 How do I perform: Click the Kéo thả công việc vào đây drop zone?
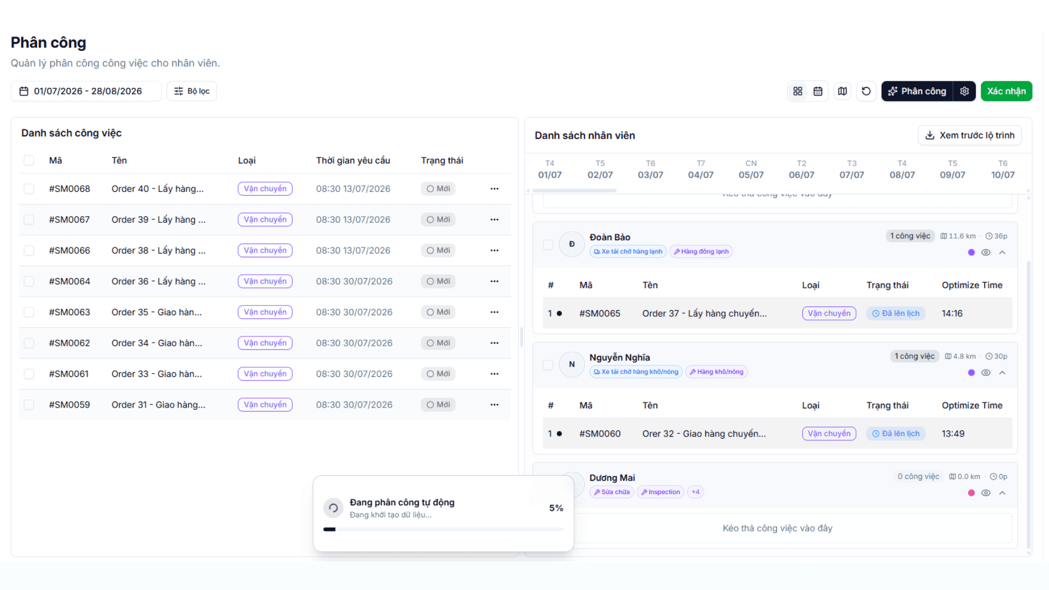pyautogui.click(x=777, y=528)
